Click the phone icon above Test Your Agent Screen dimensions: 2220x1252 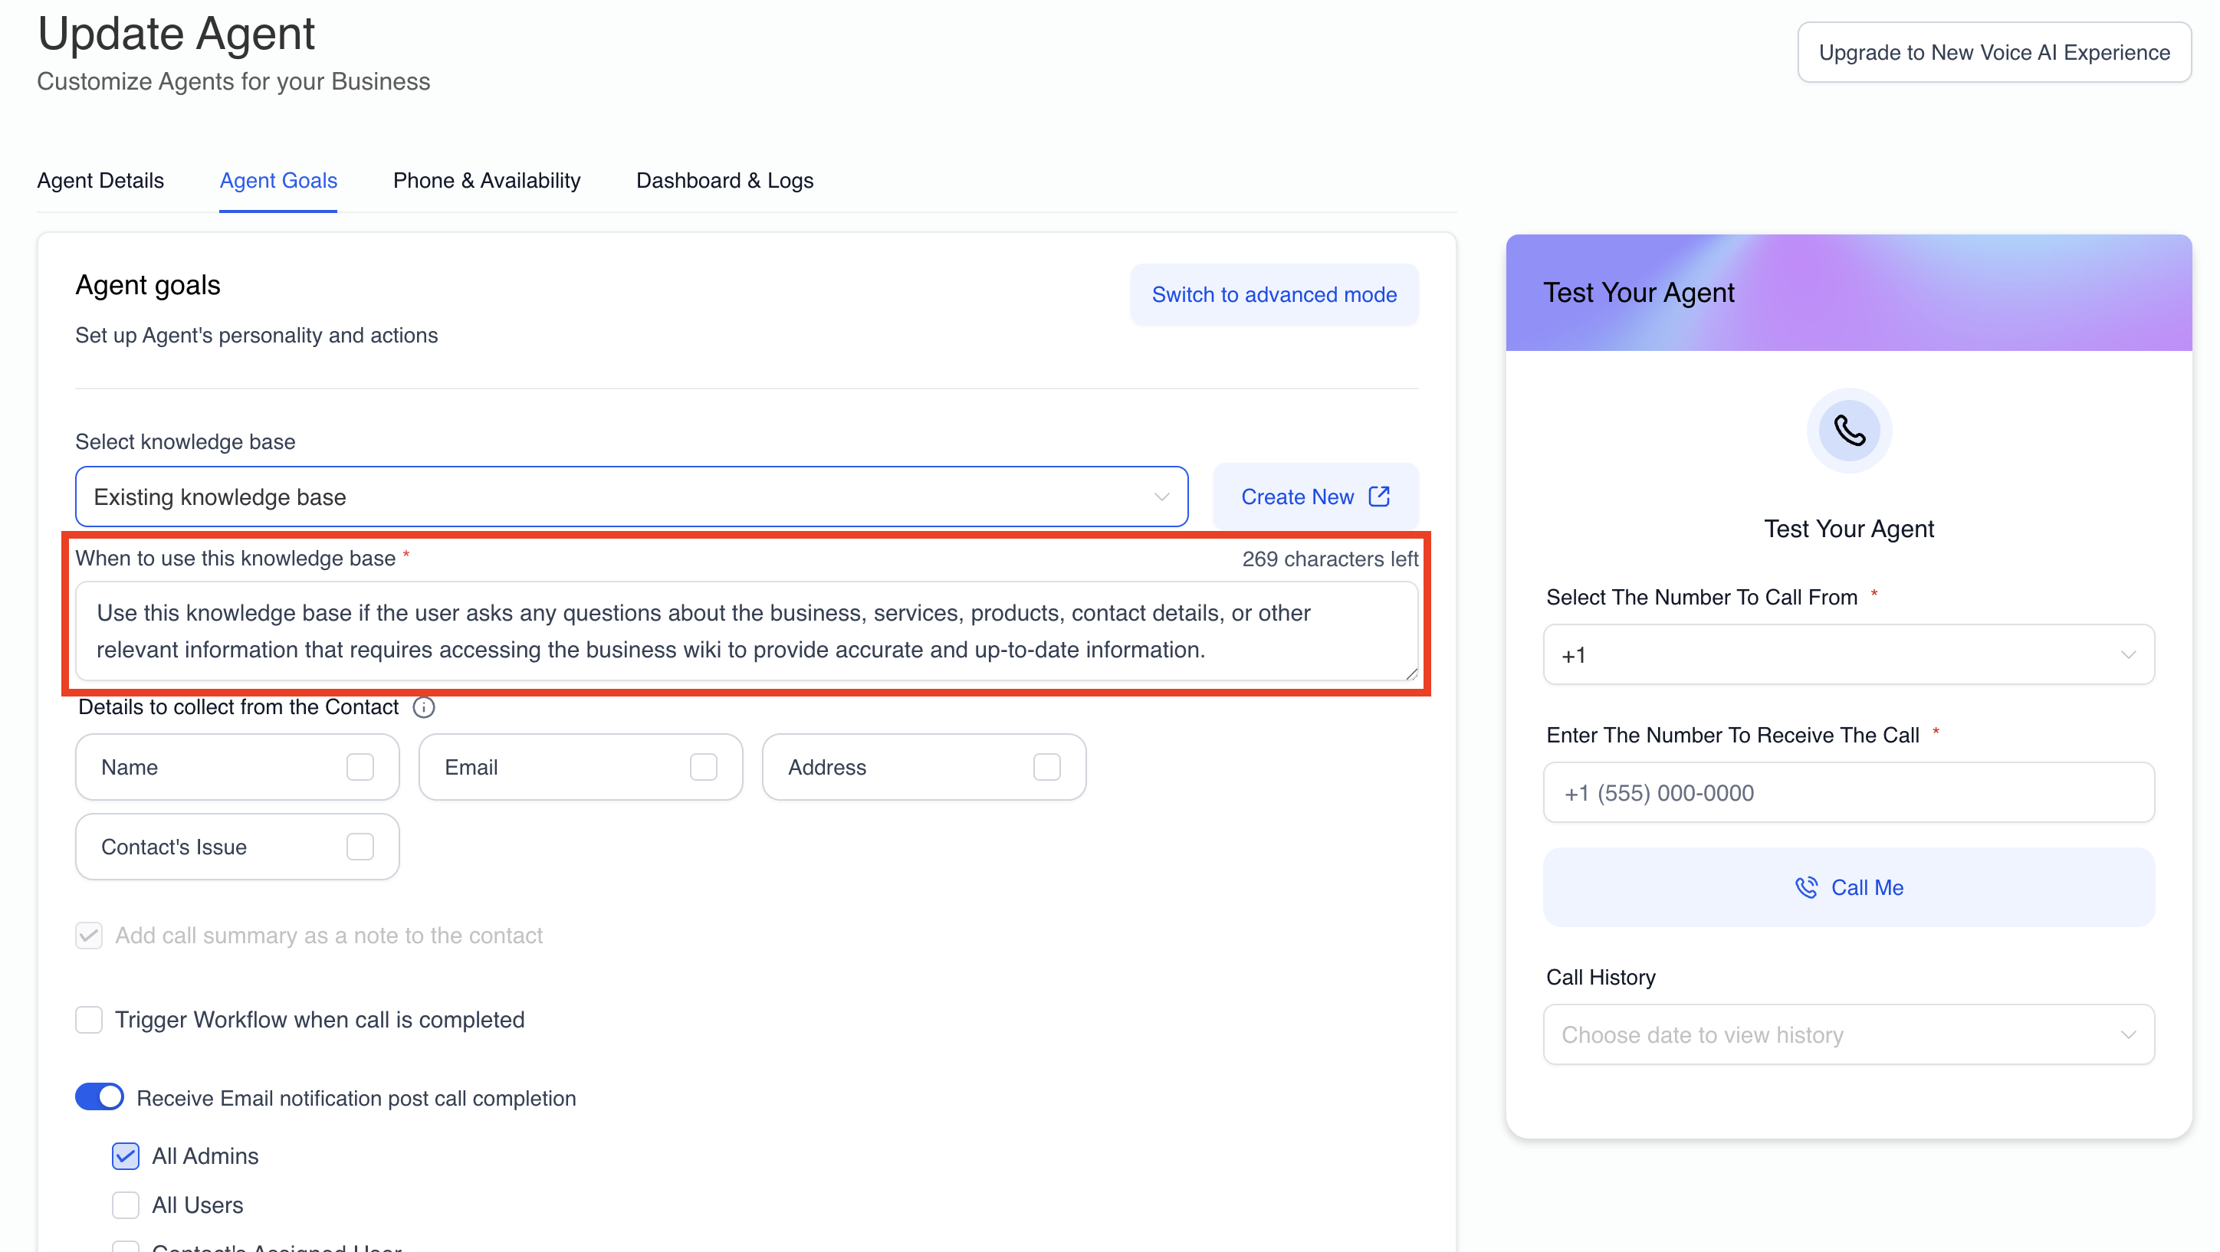1847,431
